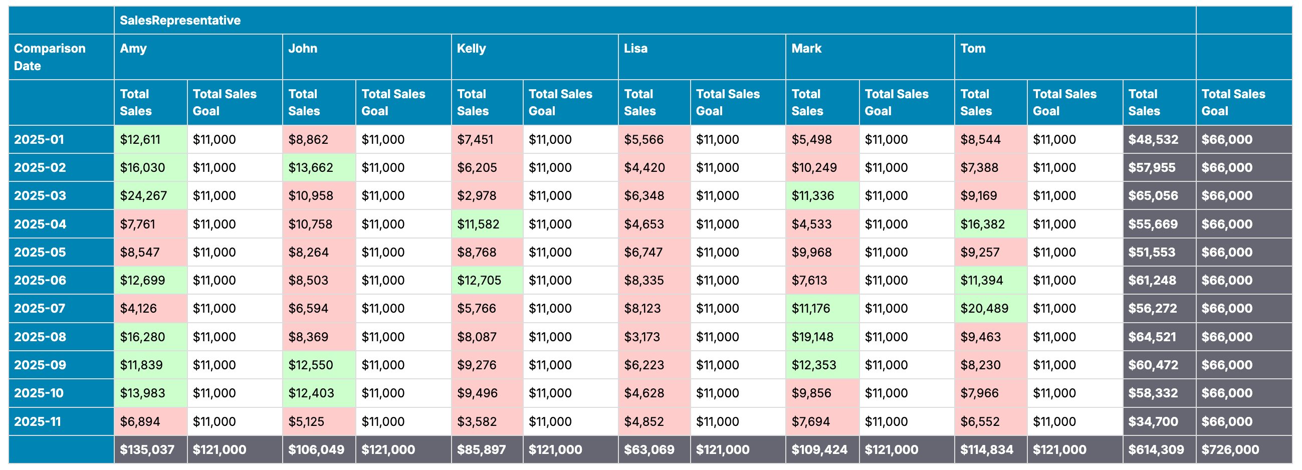Select the Kelly column group header
Image resolution: width=1302 pixels, height=470 pixels.
tap(471, 49)
